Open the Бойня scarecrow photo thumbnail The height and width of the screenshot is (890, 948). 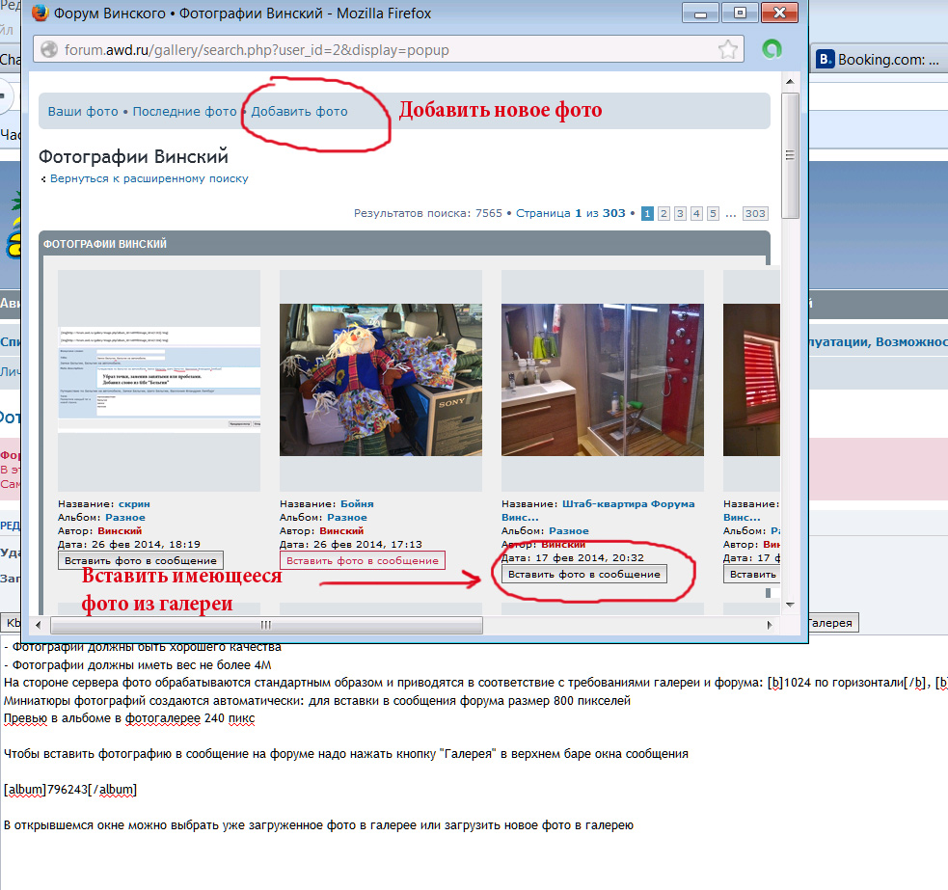tap(380, 380)
